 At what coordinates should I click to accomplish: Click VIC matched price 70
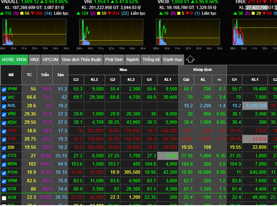[190, 97]
